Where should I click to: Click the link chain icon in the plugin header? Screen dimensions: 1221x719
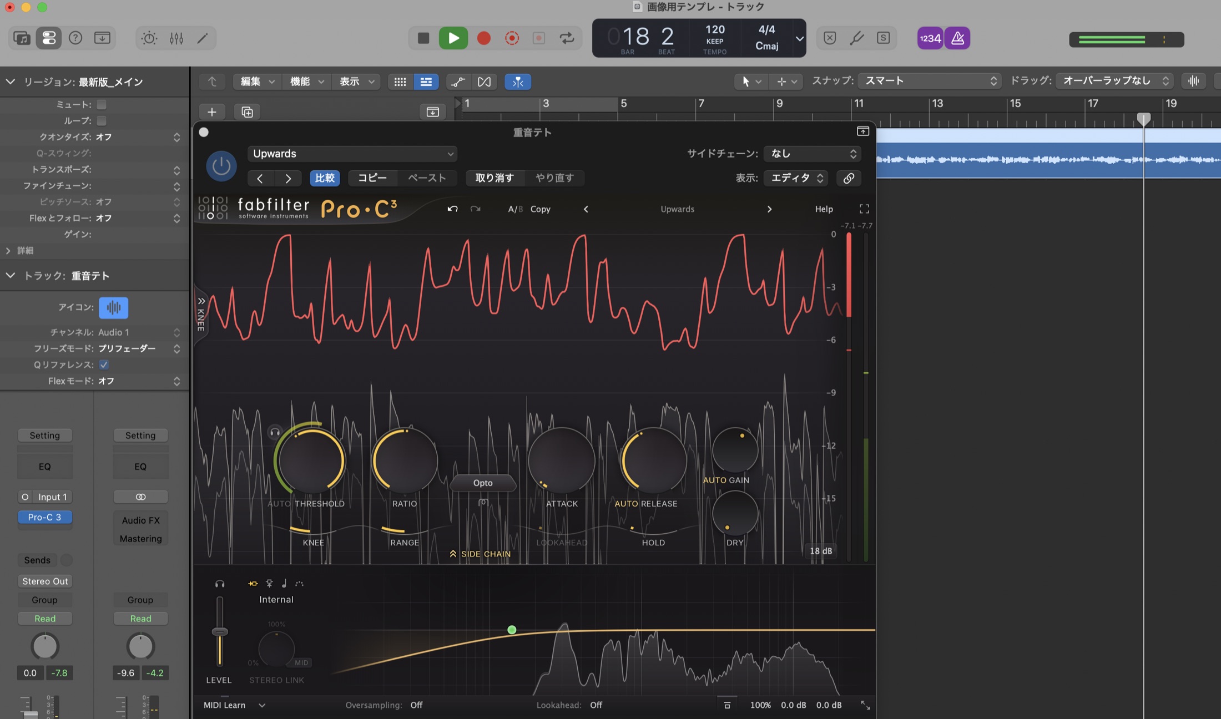pyautogui.click(x=849, y=178)
